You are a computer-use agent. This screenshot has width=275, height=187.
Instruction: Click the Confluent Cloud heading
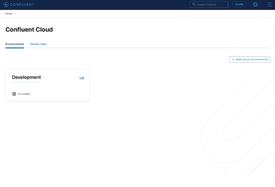coord(29,30)
